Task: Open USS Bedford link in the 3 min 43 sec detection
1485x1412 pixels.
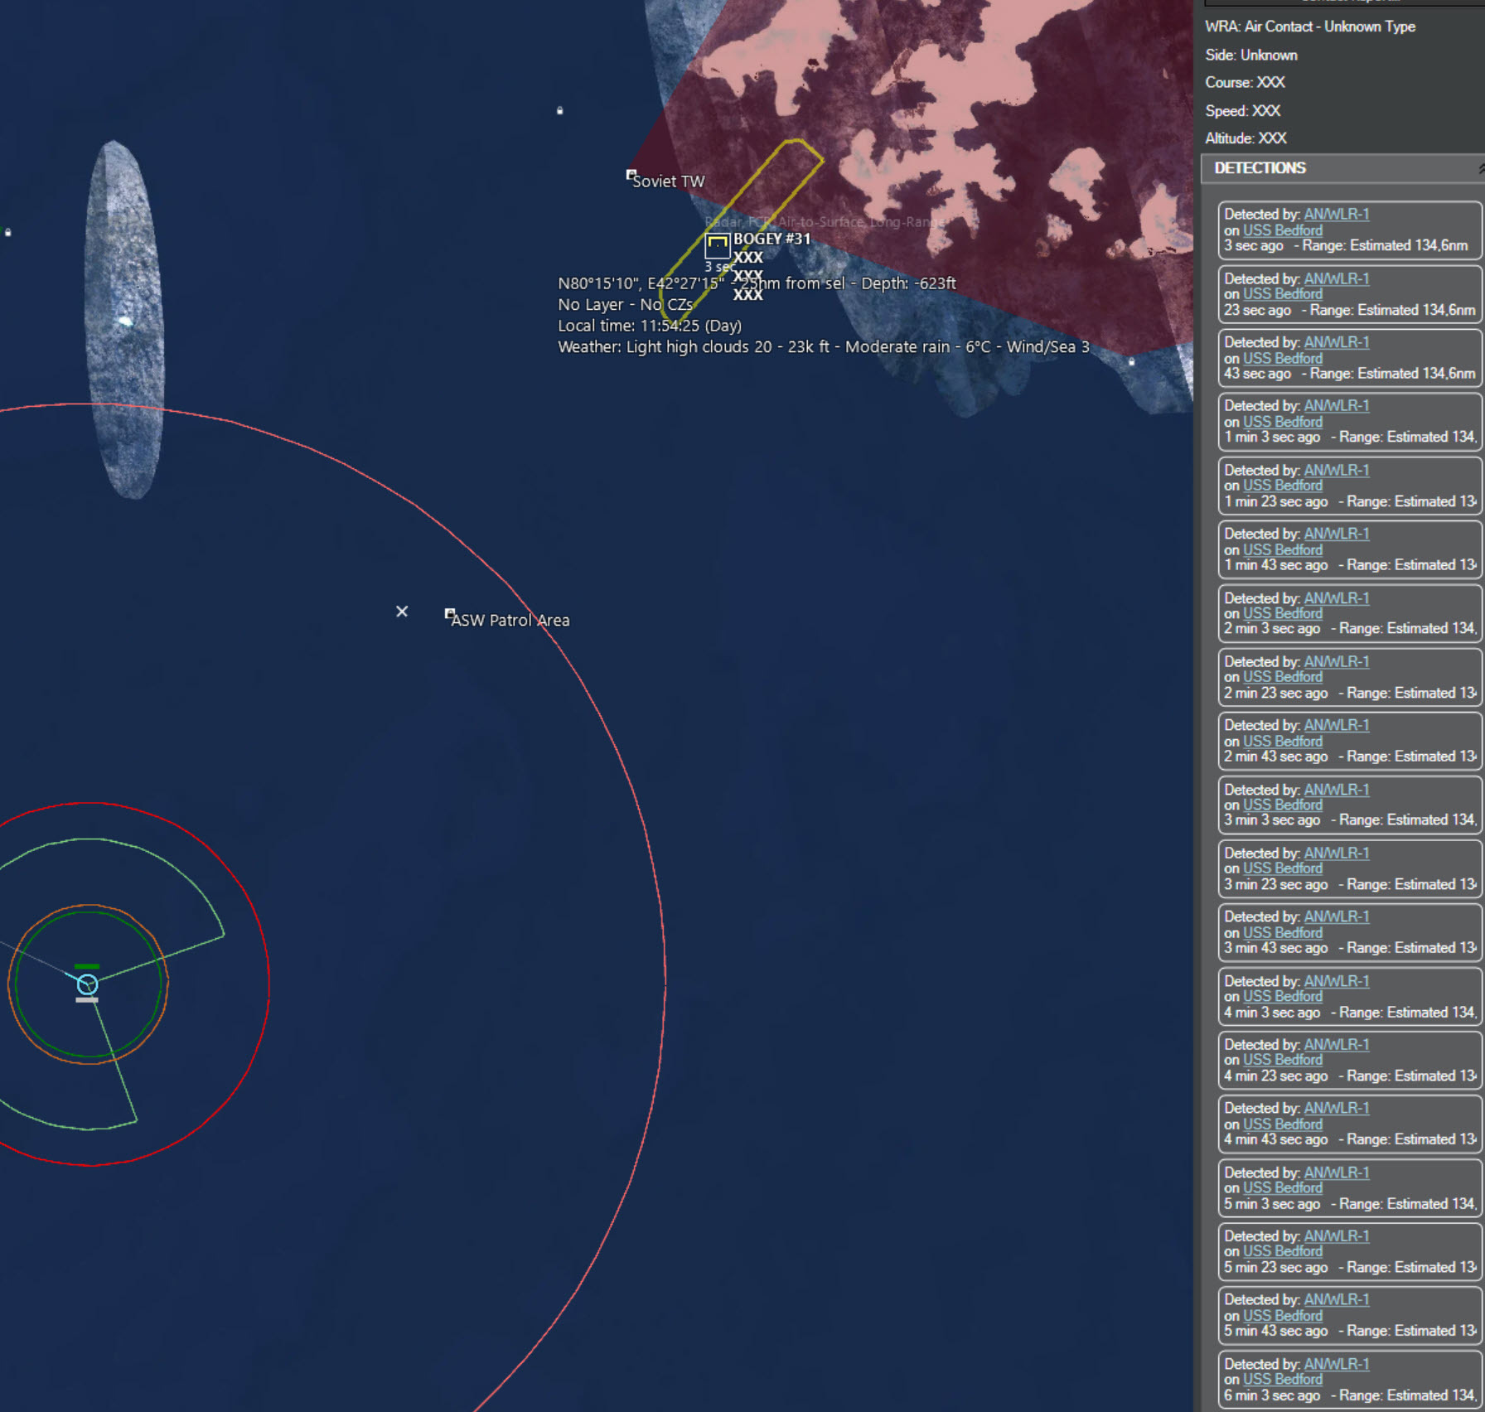Action: point(1282,932)
